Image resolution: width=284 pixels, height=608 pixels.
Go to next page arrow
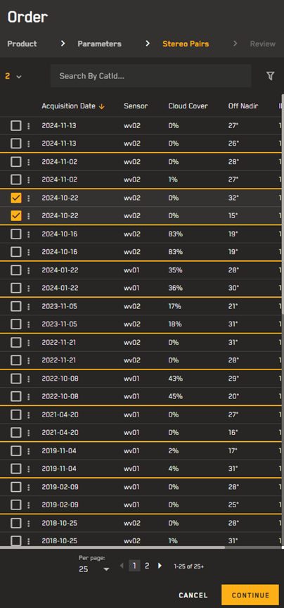tap(160, 566)
